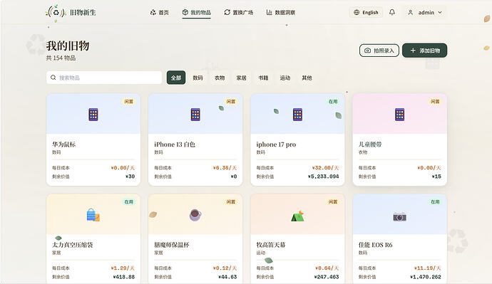Click the admin user avatar icon
This screenshot has width=492, height=284.
pyautogui.click(x=411, y=13)
